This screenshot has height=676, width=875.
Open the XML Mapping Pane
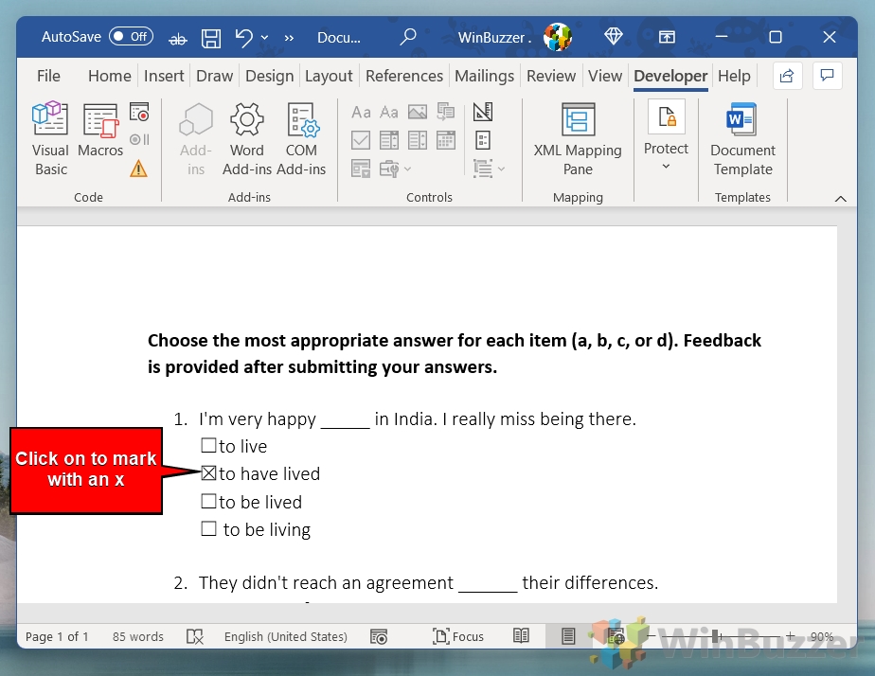point(578,135)
